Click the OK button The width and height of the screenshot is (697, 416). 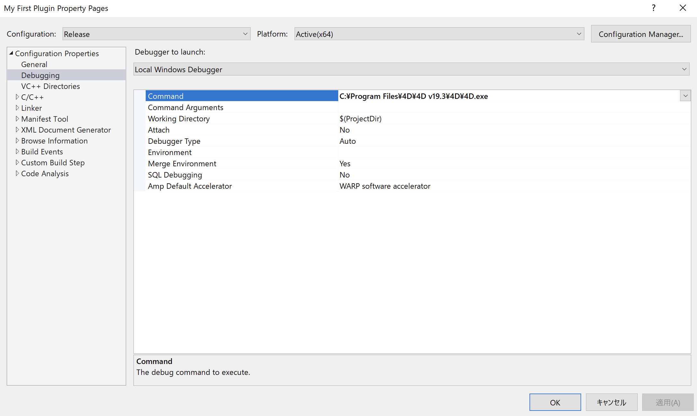coord(555,402)
